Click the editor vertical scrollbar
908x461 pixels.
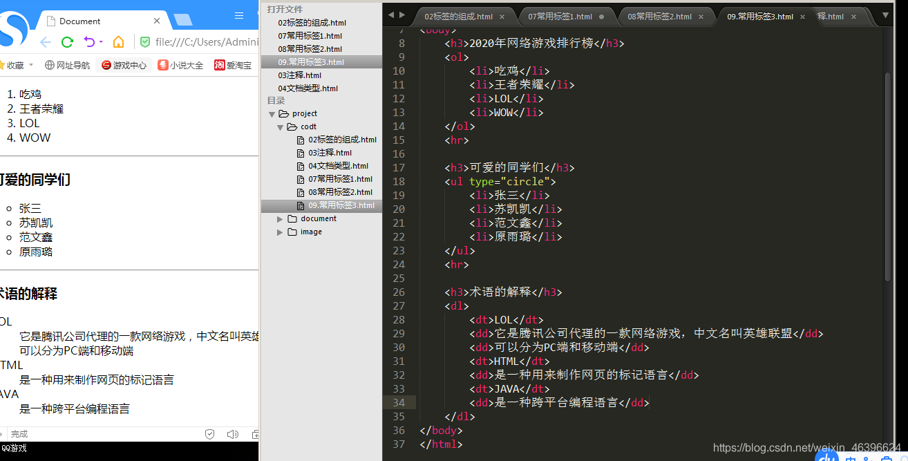click(x=887, y=176)
